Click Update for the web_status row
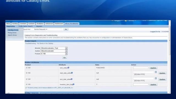Image resolution: width=176 pixels, height=99 pixels. pyautogui.click(x=153, y=68)
